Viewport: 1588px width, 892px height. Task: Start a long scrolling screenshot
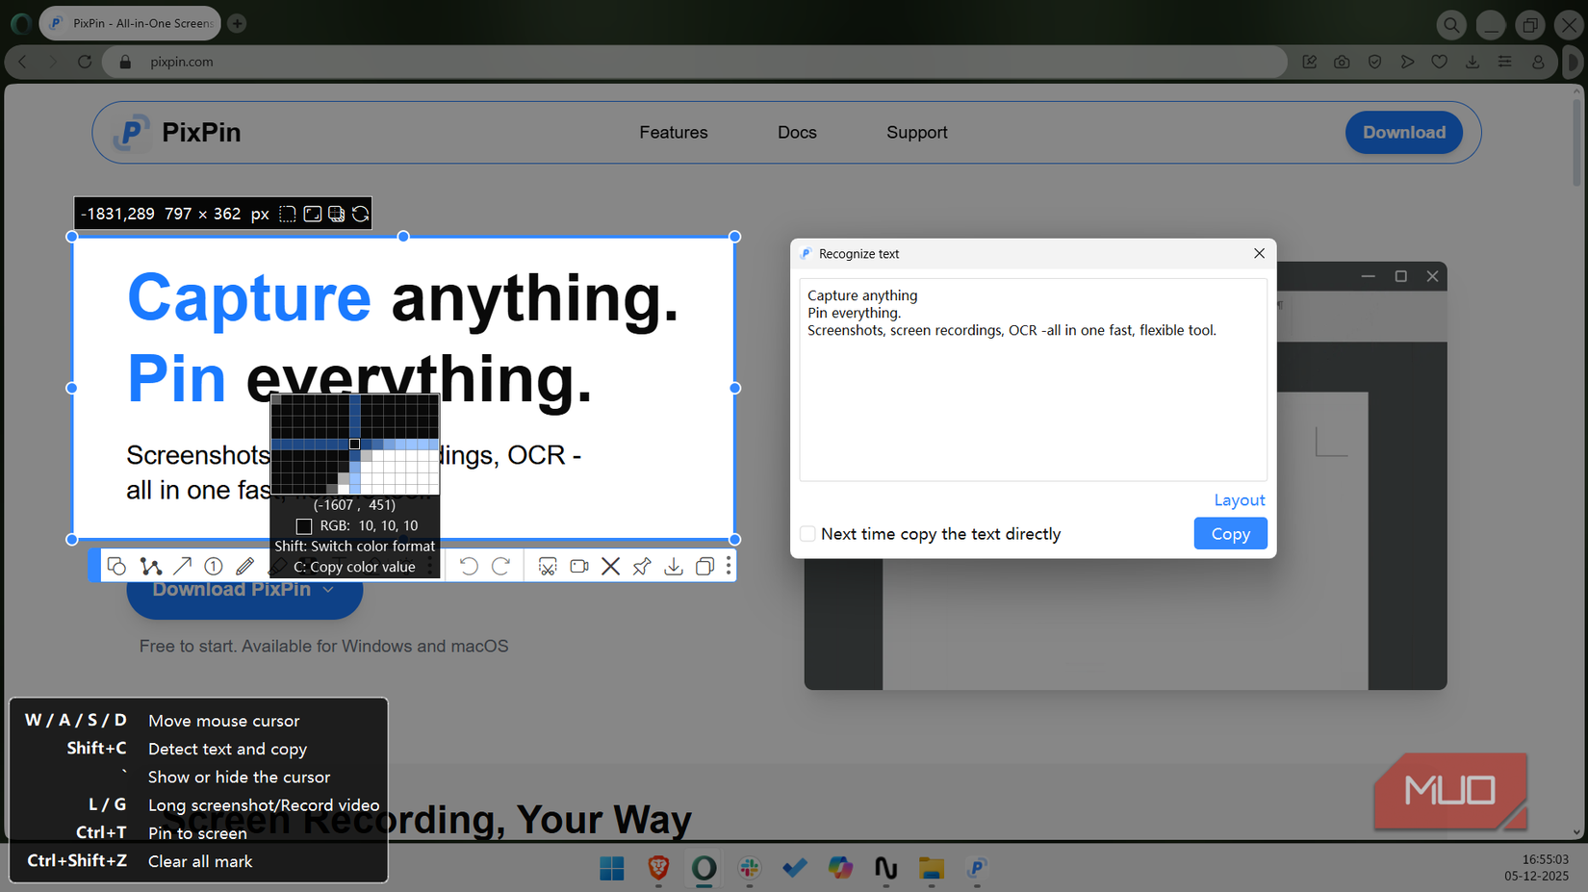[x=548, y=566]
